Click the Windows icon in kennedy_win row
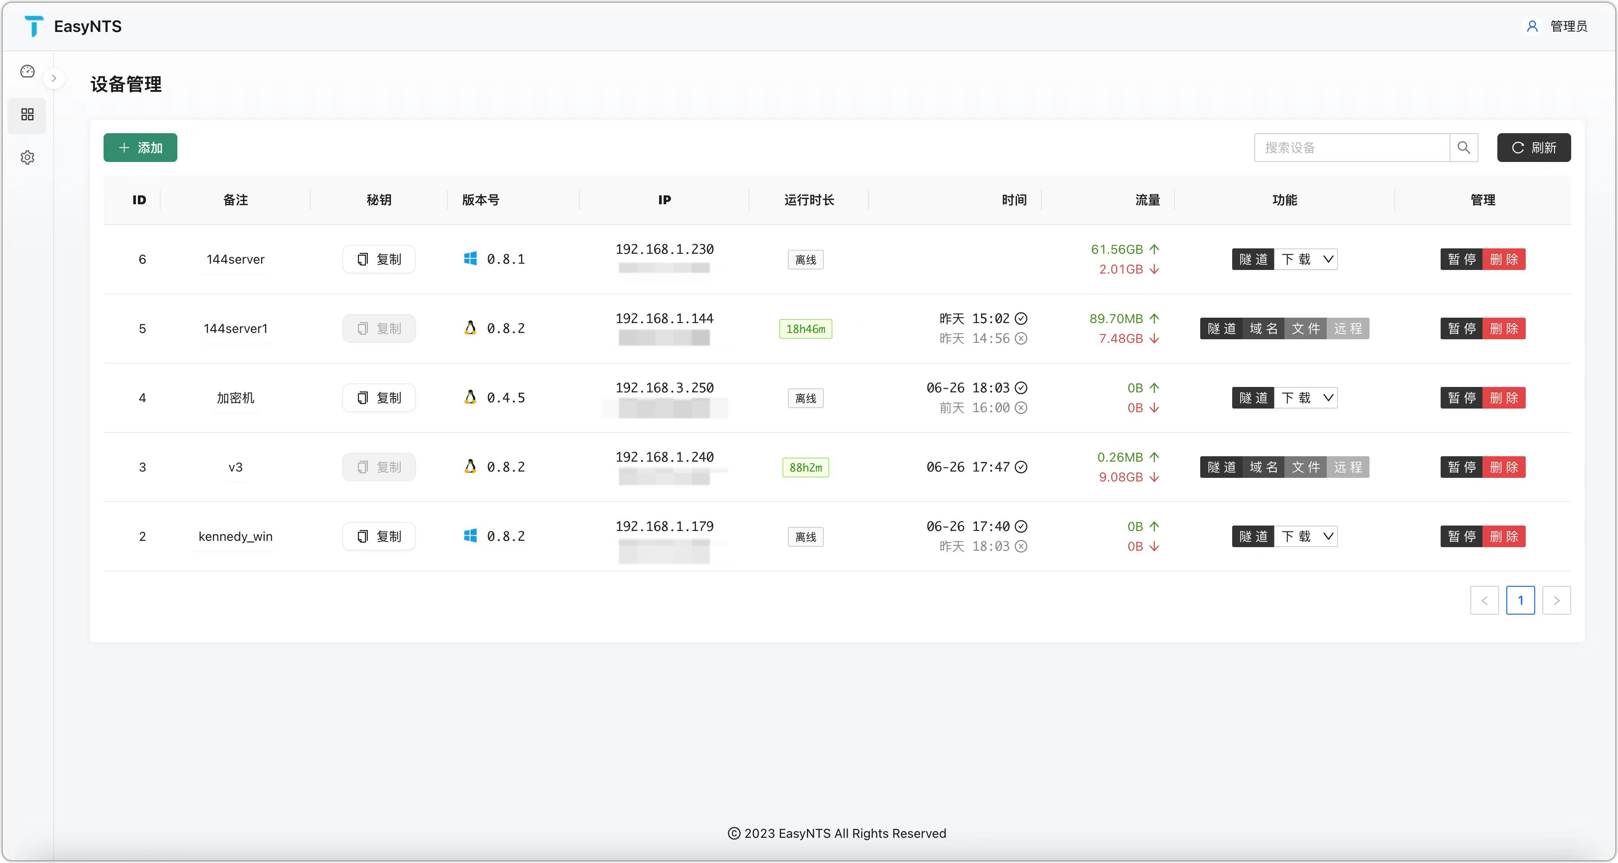 click(470, 536)
